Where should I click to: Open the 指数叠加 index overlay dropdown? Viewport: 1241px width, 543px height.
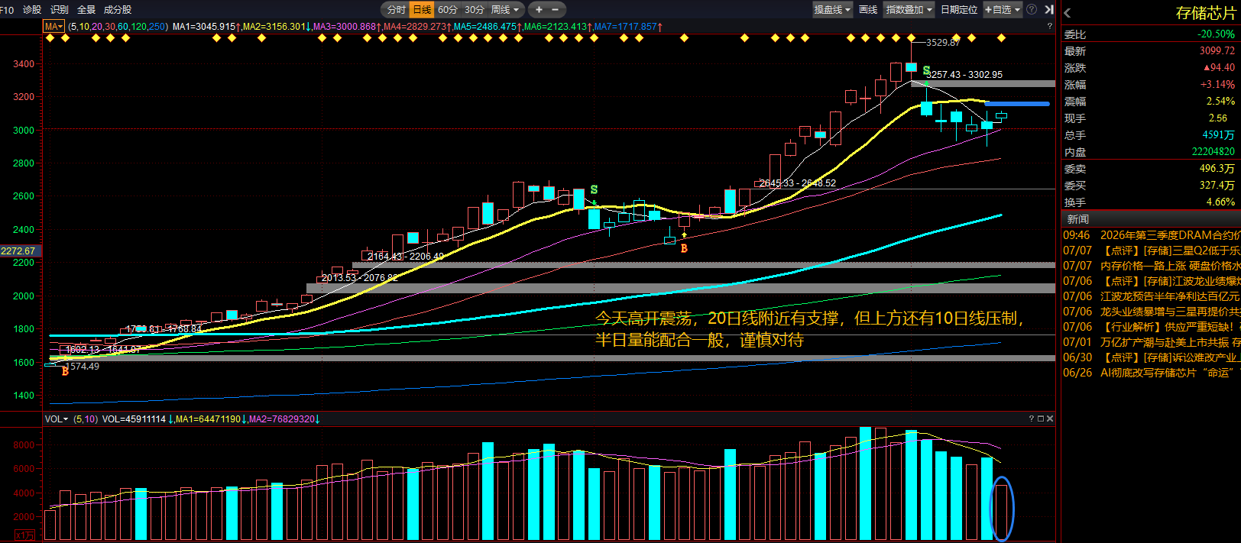click(x=909, y=10)
